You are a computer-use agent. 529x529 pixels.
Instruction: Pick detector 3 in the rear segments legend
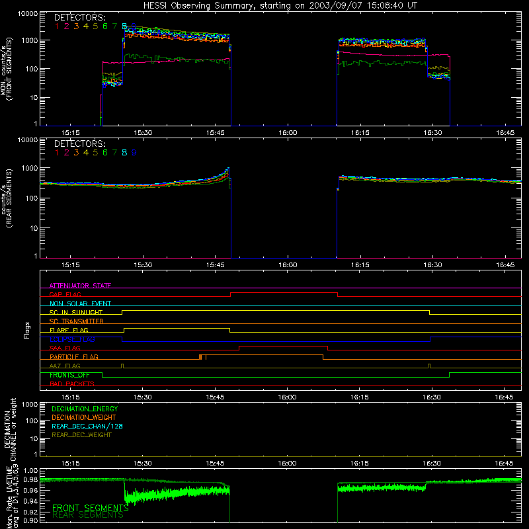click(x=76, y=153)
